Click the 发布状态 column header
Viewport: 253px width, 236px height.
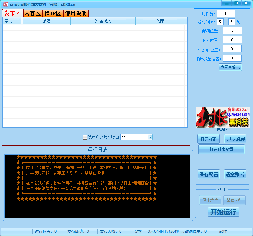103,21
